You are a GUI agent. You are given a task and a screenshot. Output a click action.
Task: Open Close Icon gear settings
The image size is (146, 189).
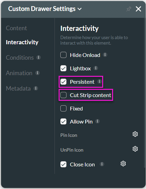click(123, 164)
